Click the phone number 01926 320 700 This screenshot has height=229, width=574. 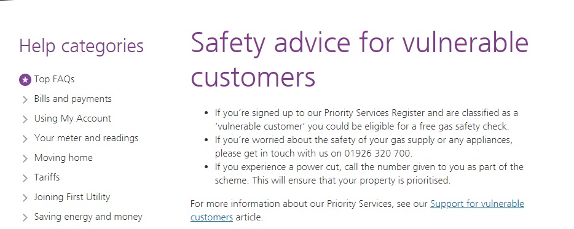[378, 153]
